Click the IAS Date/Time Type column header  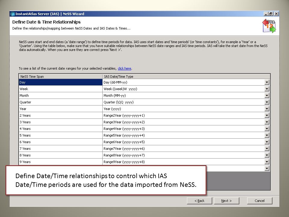(186, 76)
